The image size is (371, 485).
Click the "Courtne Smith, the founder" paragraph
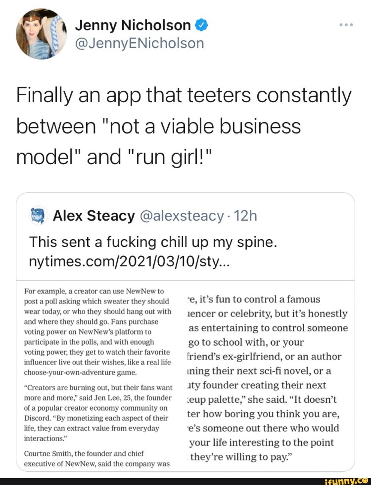[x=97, y=458]
